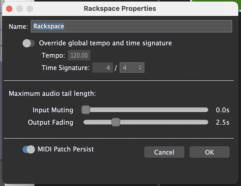This screenshot has height=186, width=241.
Task: Disable the MIDI Patch Persist toggle
Action: [29, 149]
